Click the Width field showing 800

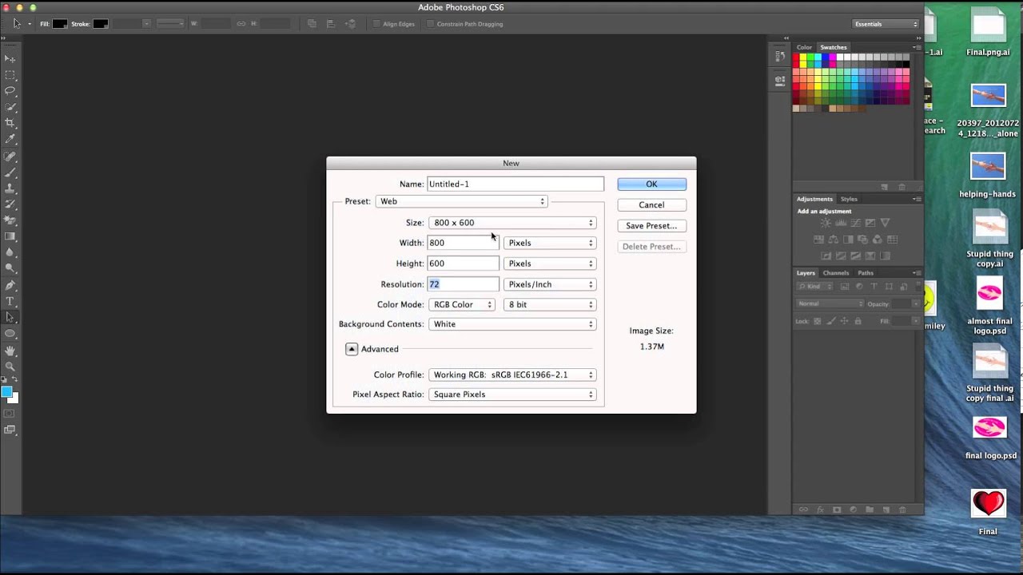464,243
